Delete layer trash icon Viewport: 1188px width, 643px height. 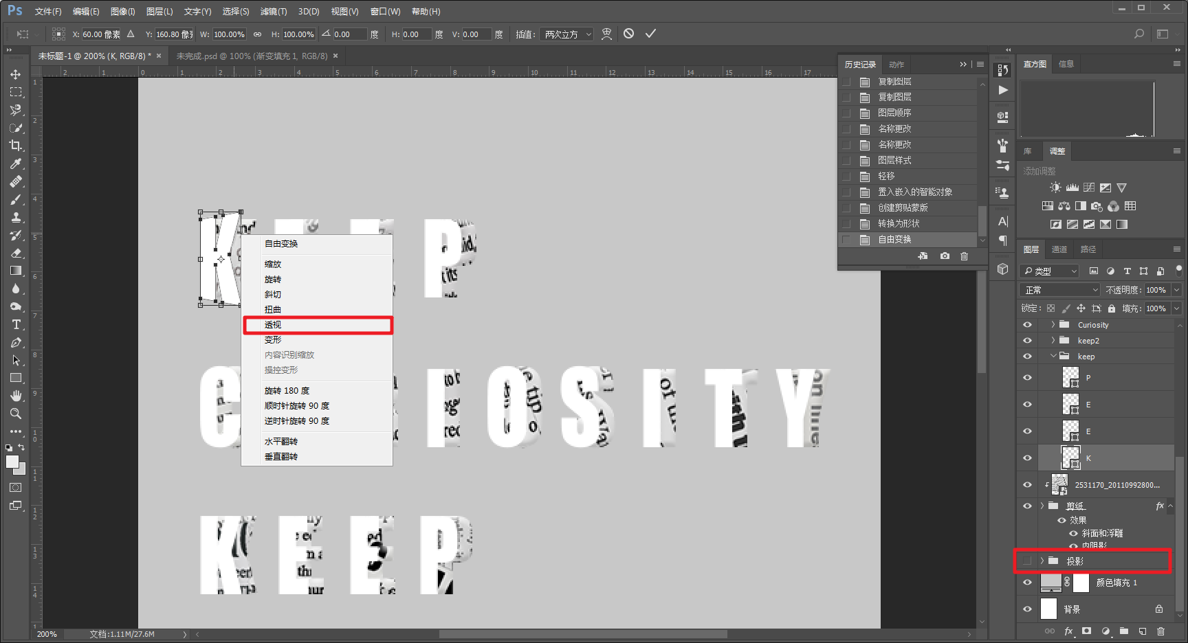click(1160, 631)
